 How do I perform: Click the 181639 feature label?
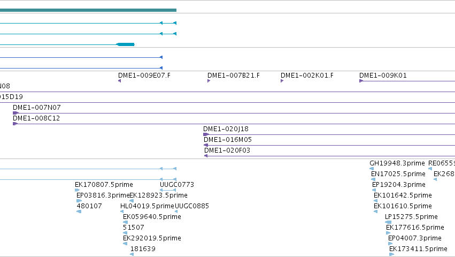click(x=143, y=249)
